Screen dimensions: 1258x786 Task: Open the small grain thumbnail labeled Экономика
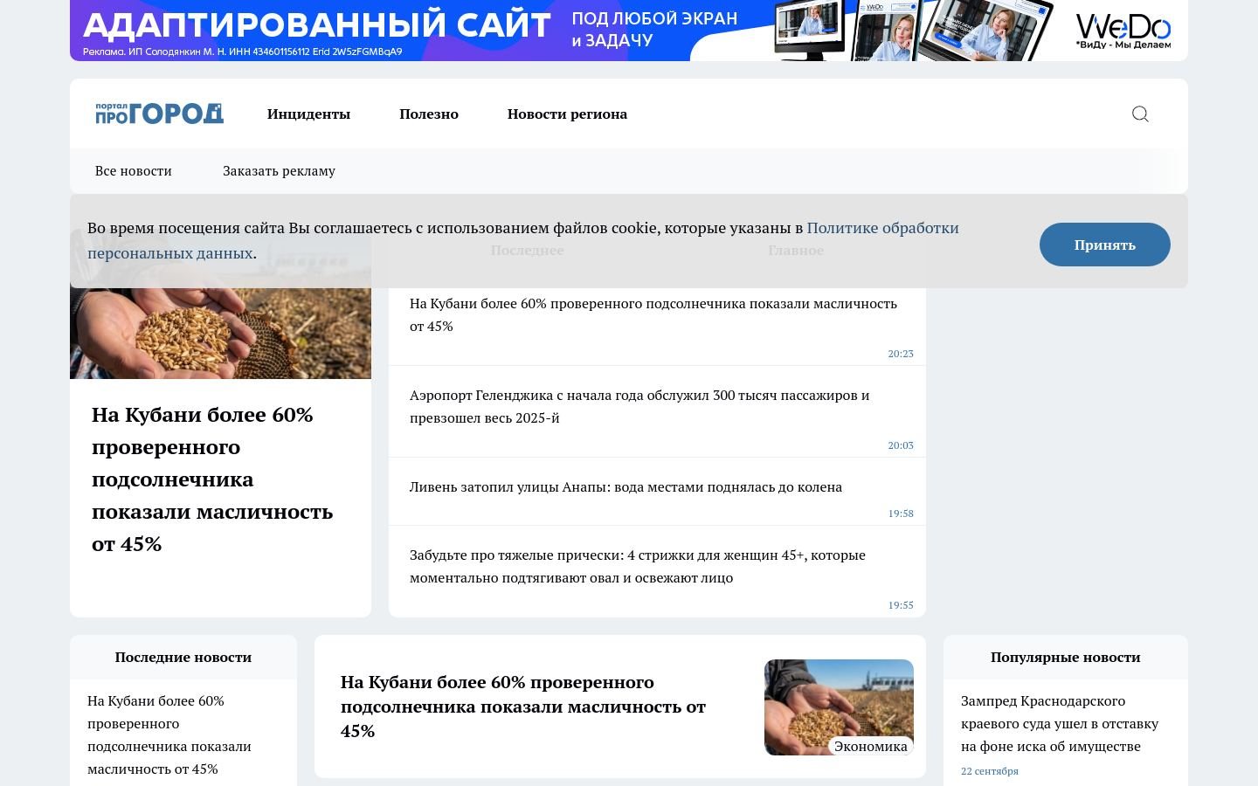(839, 707)
